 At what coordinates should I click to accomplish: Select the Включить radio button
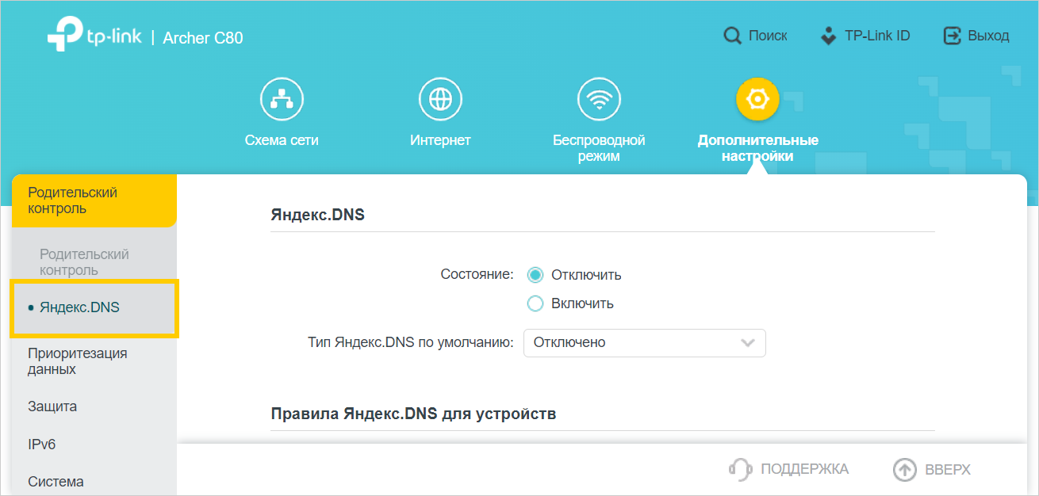(x=535, y=303)
